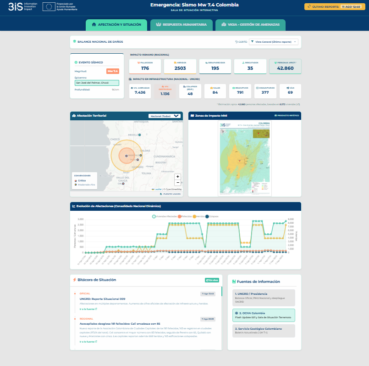Open the Corte Vista General dropdown

[x=274, y=42]
